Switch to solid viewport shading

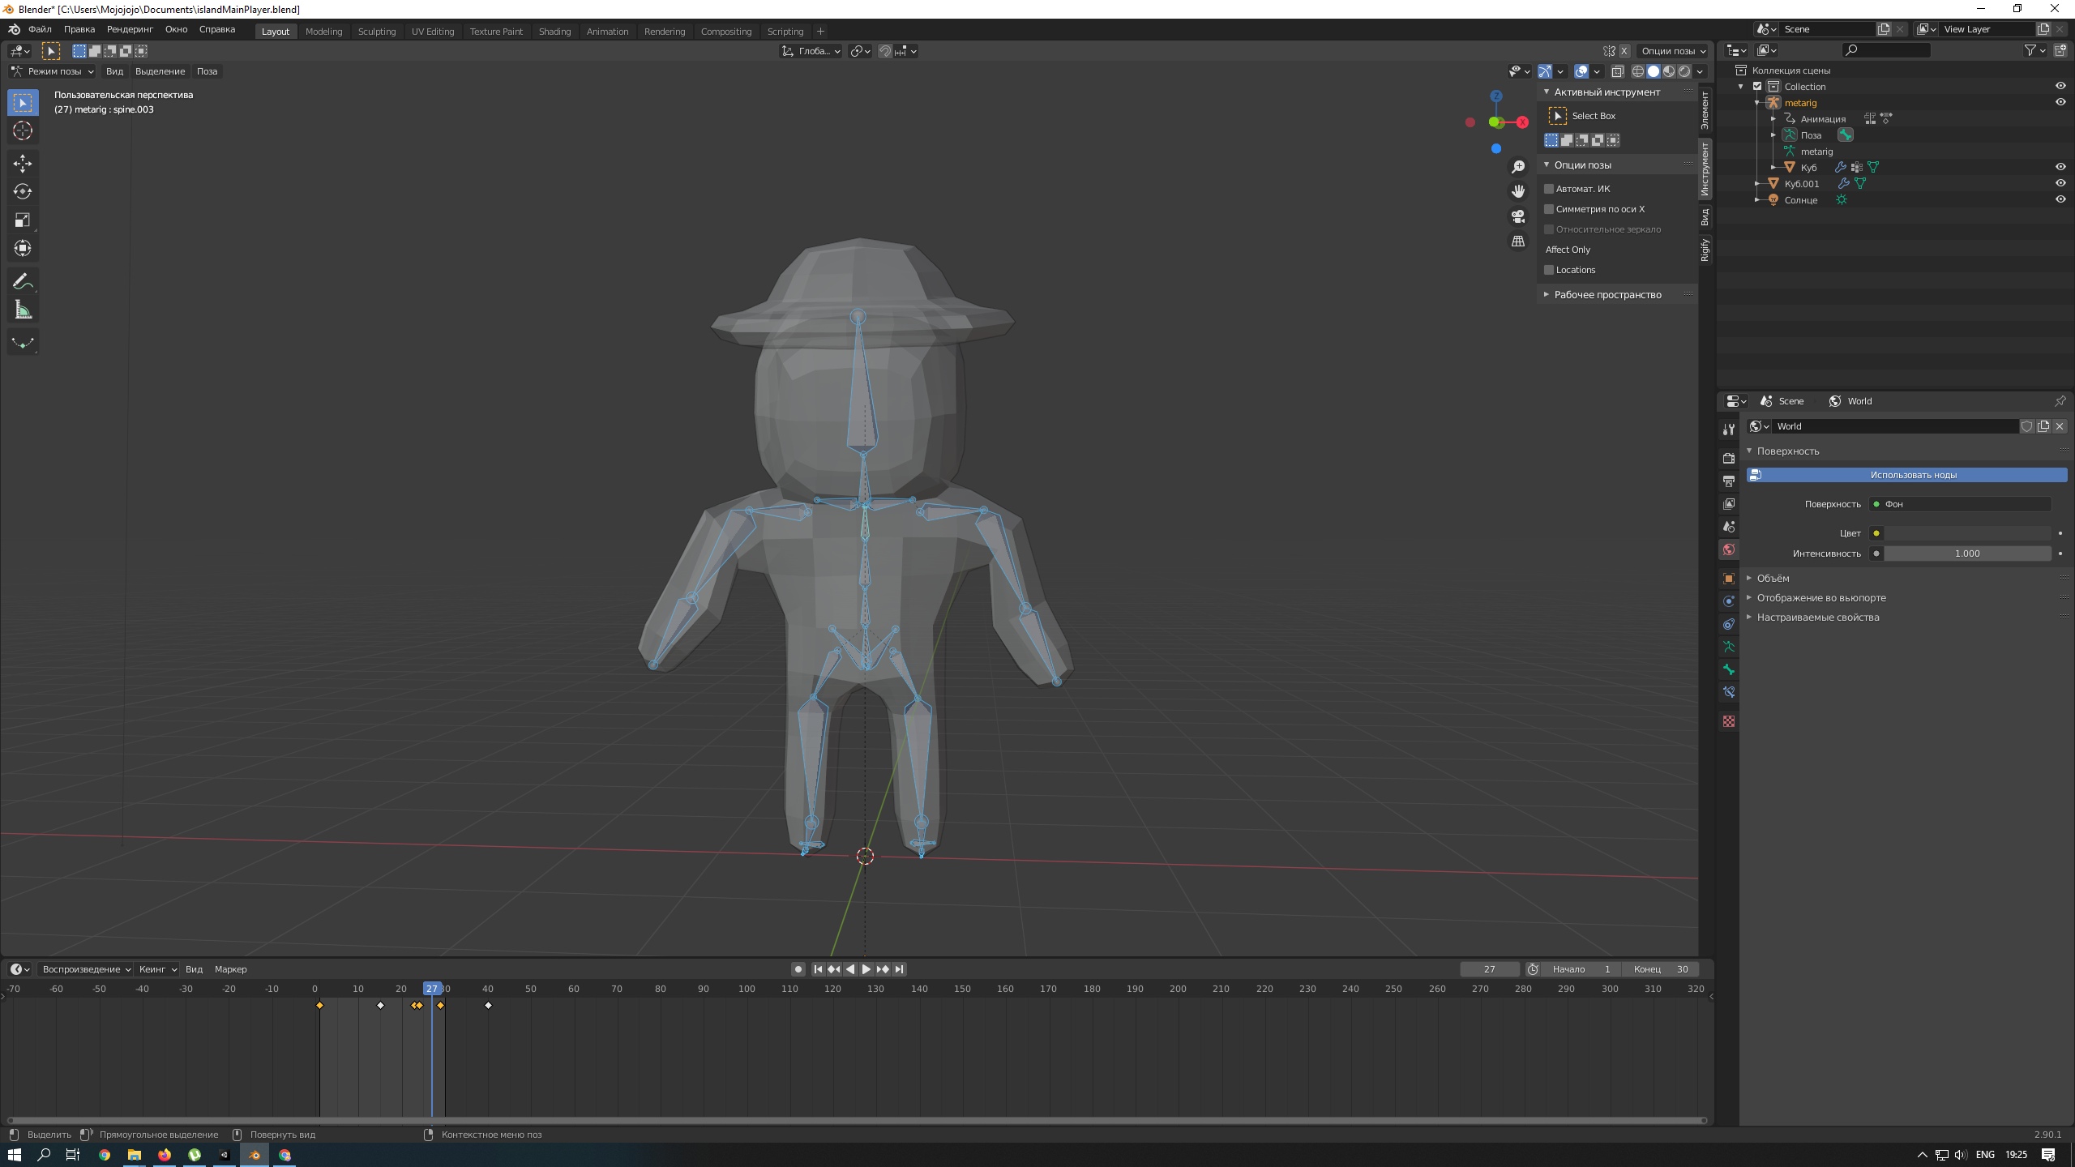tap(1654, 71)
